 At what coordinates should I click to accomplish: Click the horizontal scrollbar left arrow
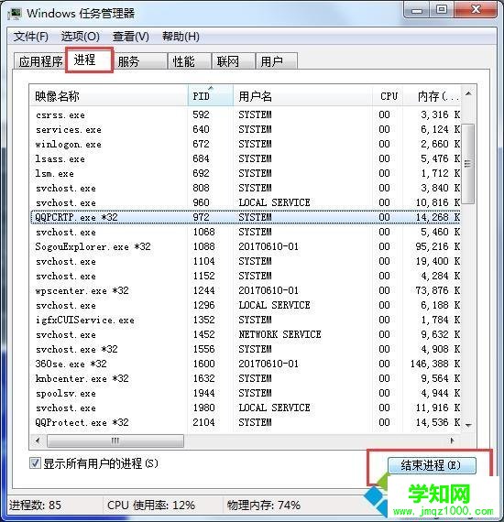[x=38, y=440]
